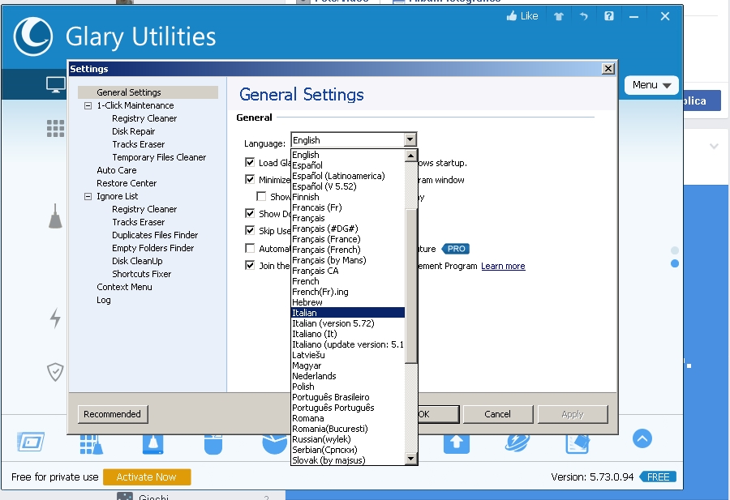Viewport: 730px width, 500px height.
Task: Click the language list scroll-up arrow
Action: 410,156
